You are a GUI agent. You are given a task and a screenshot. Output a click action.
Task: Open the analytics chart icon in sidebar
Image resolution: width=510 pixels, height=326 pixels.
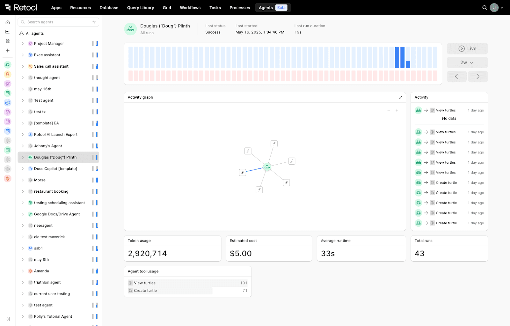click(x=8, y=32)
